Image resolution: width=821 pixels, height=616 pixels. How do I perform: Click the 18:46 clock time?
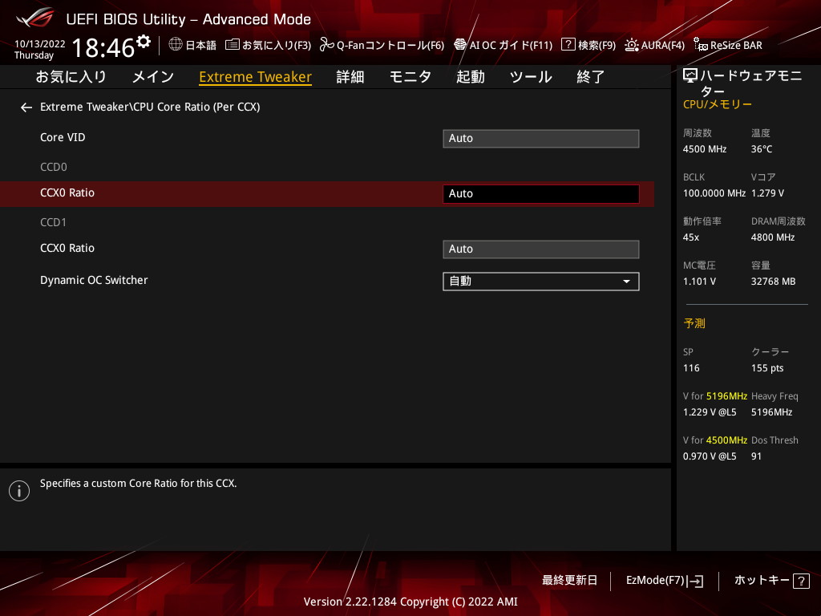click(x=103, y=47)
